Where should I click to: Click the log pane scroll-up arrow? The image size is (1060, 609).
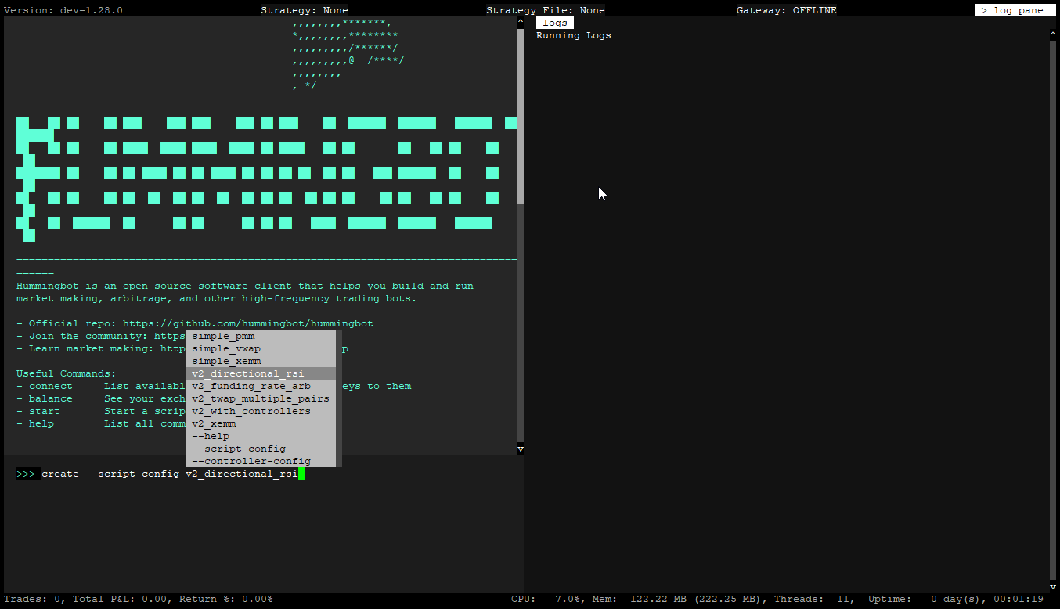(x=1053, y=34)
